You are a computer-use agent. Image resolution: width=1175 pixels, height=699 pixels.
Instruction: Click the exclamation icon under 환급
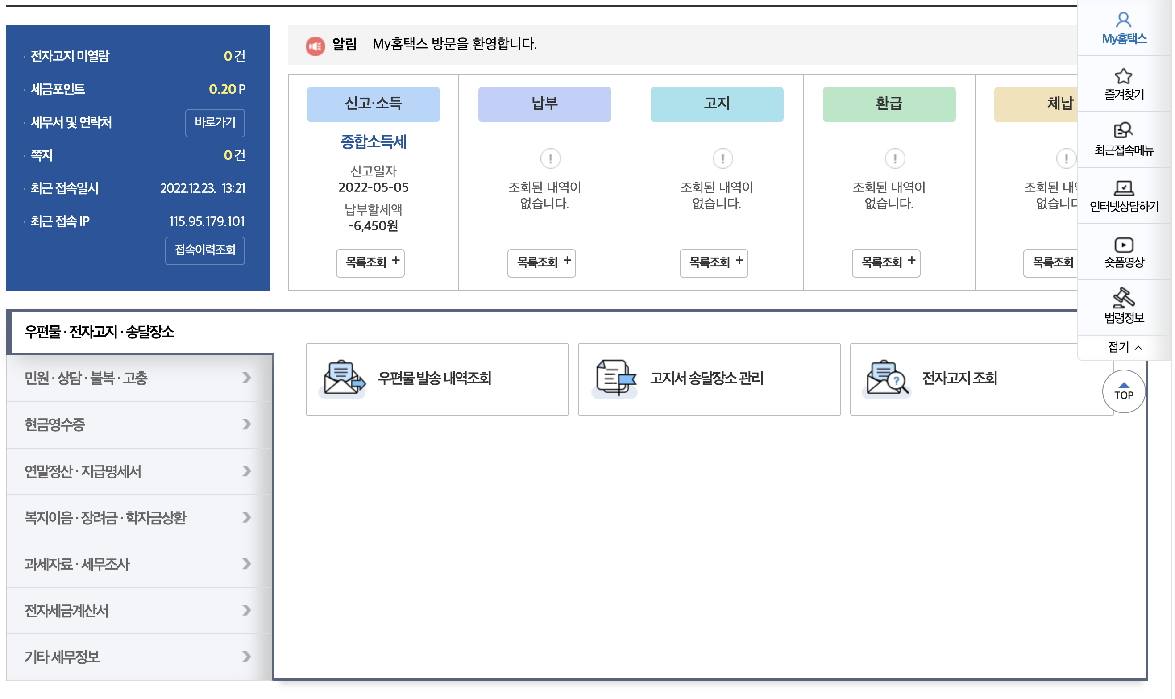[x=895, y=158]
